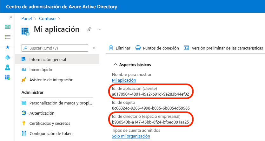The width and height of the screenshot is (265, 141).
Task: Click Centro de administración de Azure Active Directory title
Action: point(62,7)
